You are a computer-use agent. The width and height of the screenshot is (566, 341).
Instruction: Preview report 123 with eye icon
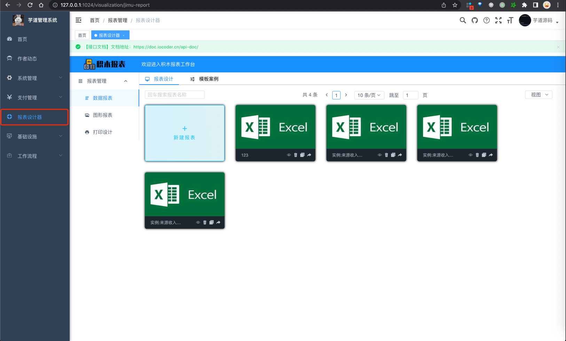coord(289,155)
